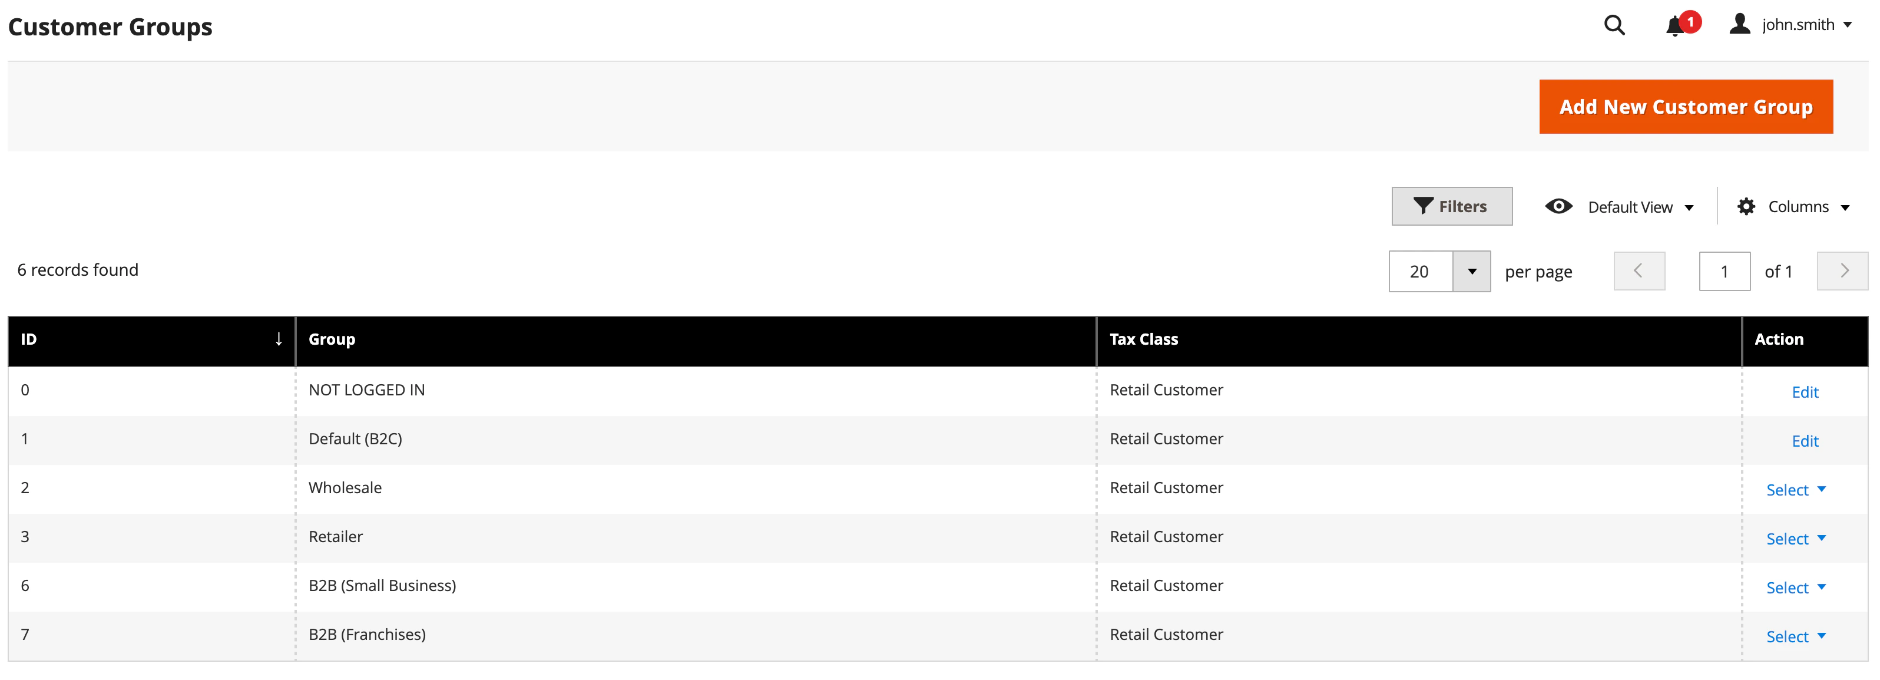This screenshot has width=1880, height=680.
Task: Open the global search magnifier icon
Action: (1614, 25)
